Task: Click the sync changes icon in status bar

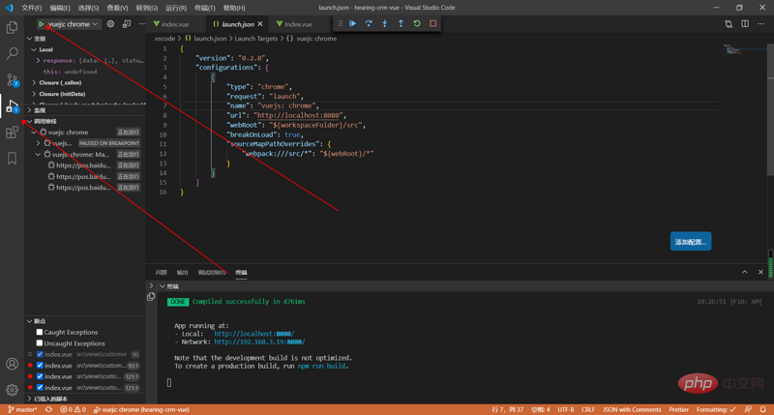Action: [x=48, y=409]
